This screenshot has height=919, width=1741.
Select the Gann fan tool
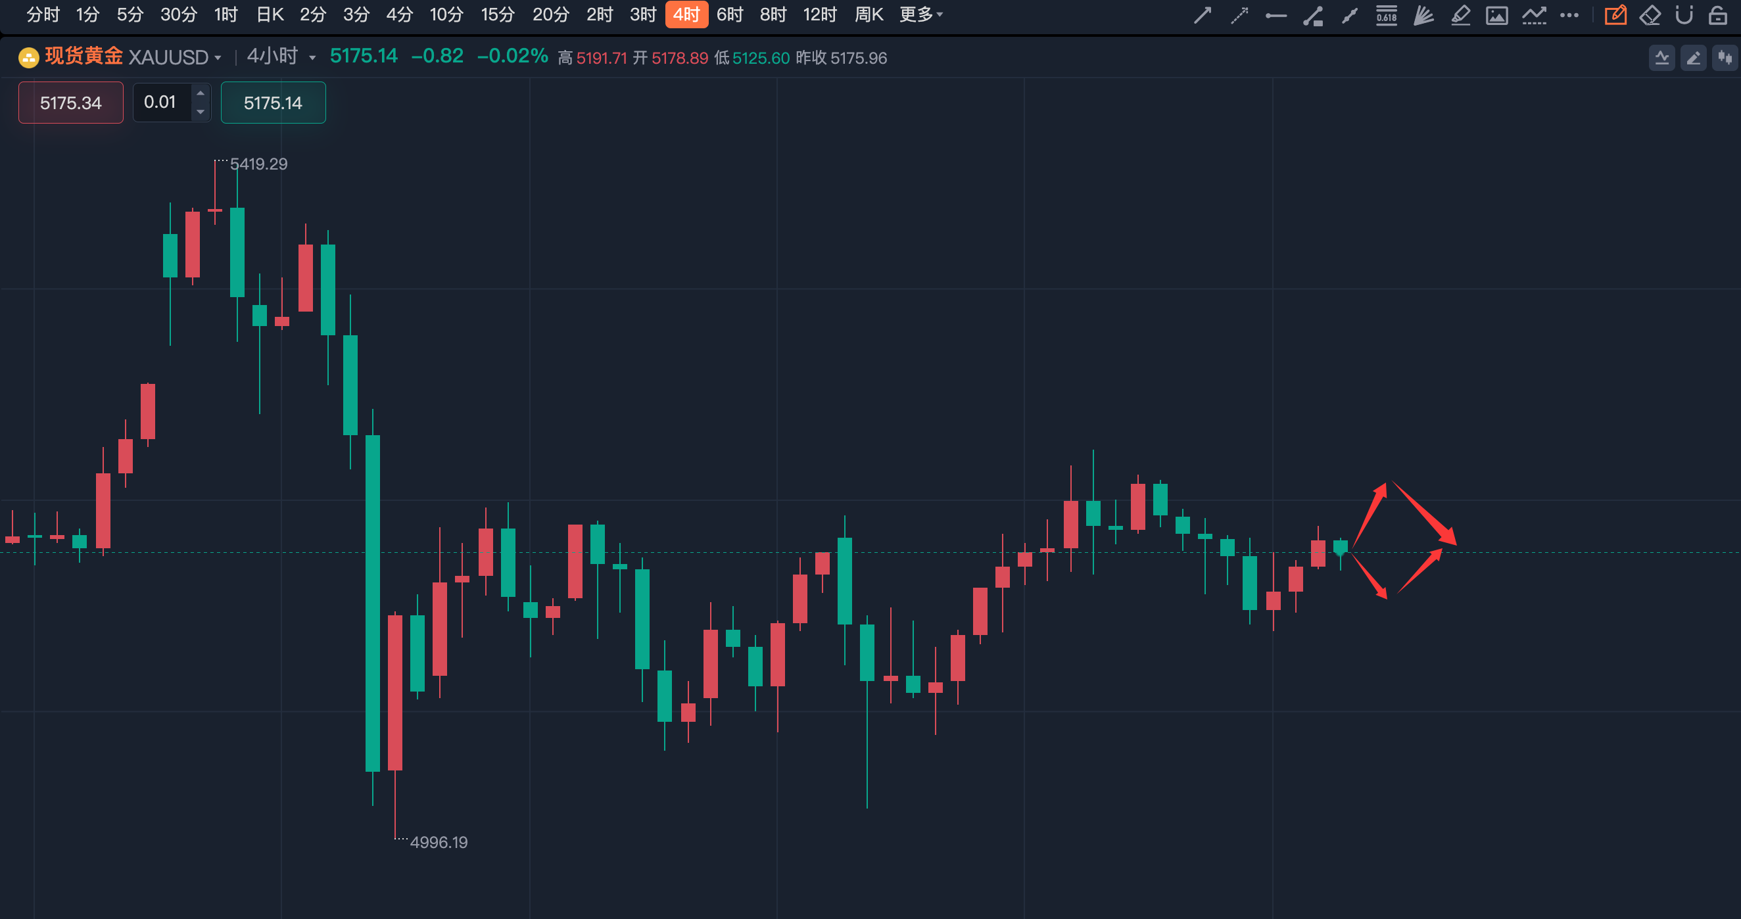tap(1423, 15)
